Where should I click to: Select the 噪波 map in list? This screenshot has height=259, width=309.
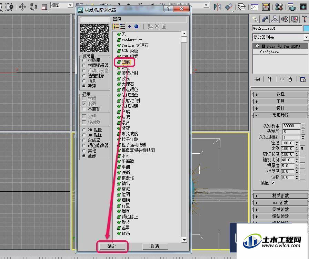[x=126, y=222]
